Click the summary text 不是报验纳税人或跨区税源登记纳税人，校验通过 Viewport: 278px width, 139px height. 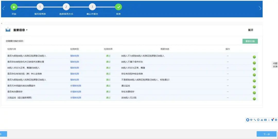coord(145,80)
